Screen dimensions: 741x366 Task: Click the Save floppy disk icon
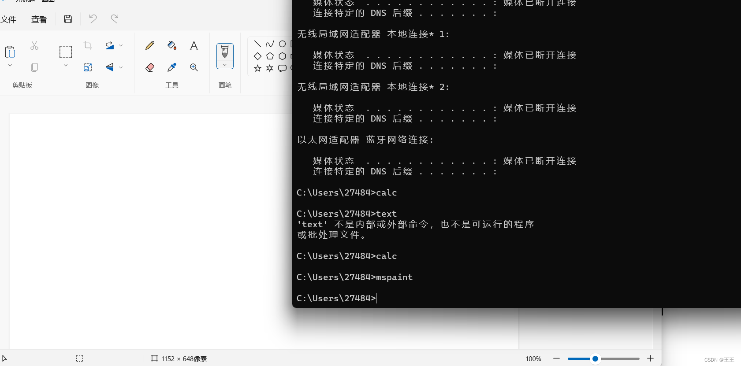68,19
